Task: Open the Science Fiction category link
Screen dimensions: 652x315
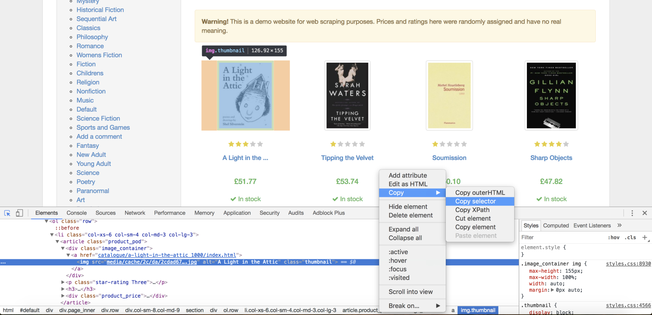Action: click(98, 118)
